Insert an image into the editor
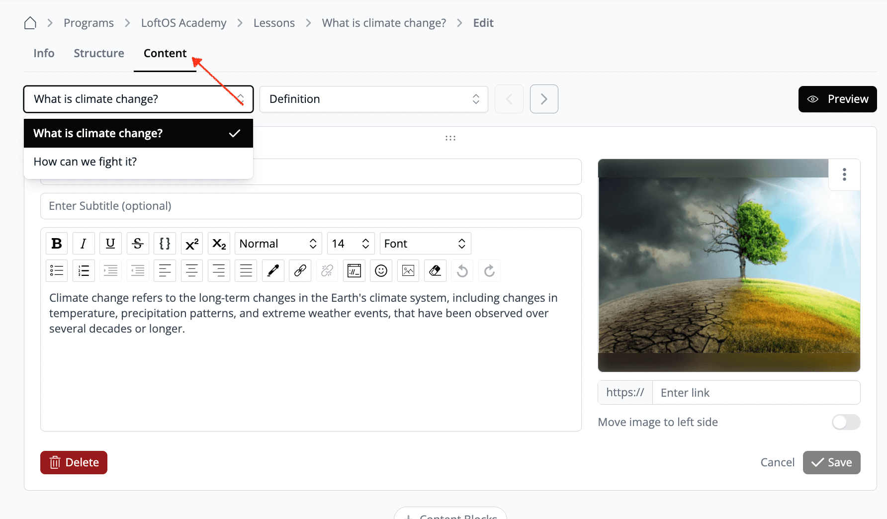Viewport: 887px width, 519px height. pos(408,271)
